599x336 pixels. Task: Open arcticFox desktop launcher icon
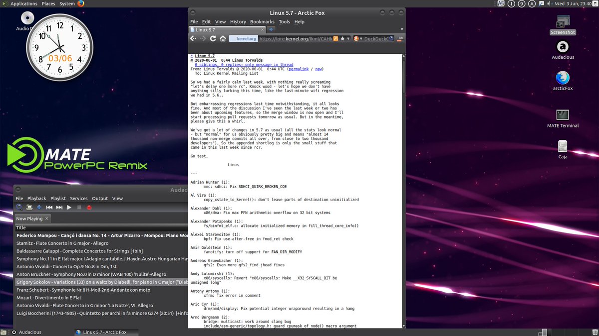563,81
